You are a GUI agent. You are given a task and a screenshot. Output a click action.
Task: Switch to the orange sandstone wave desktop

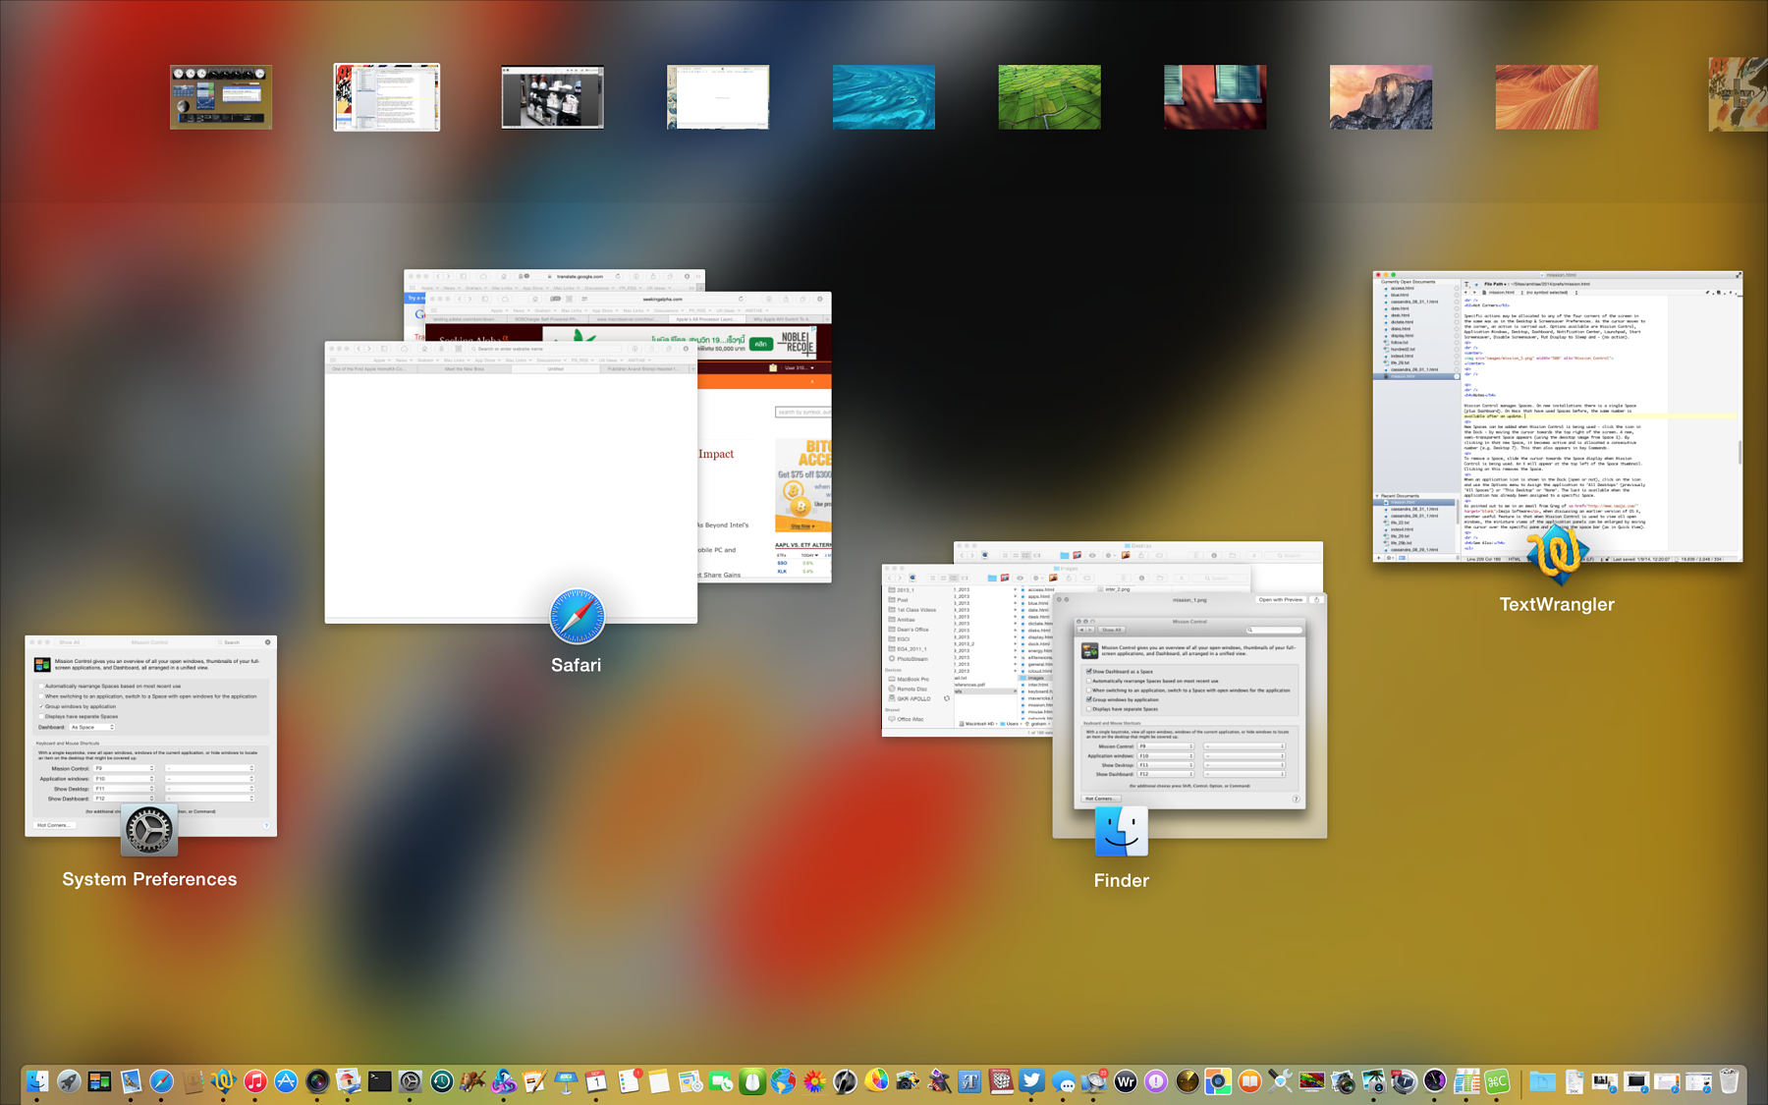[x=1546, y=97]
